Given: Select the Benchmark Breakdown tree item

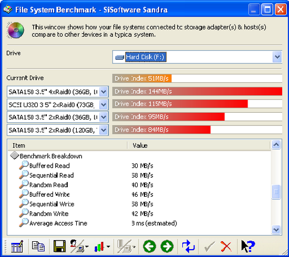Looking at the screenshot, I should click(x=51, y=156).
